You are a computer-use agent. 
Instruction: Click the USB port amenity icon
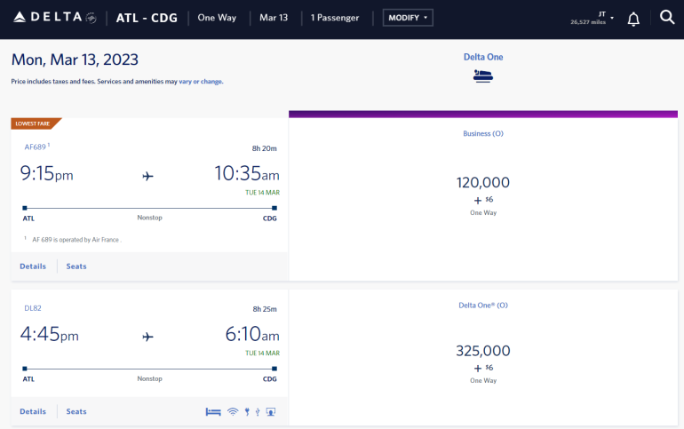click(257, 411)
